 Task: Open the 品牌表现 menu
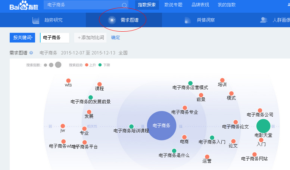[200, 5]
